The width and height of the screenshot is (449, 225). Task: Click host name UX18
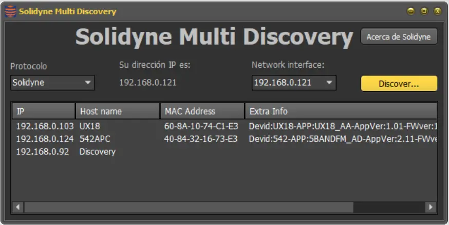click(x=89, y=126)
